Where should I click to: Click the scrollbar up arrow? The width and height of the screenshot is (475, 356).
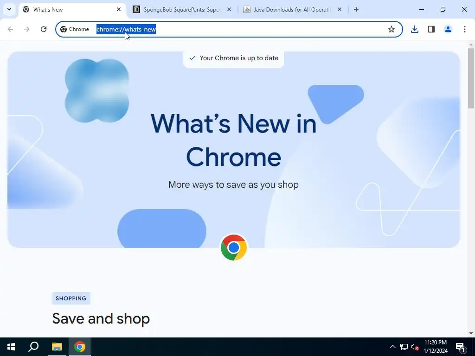click(x=471, y=44)
